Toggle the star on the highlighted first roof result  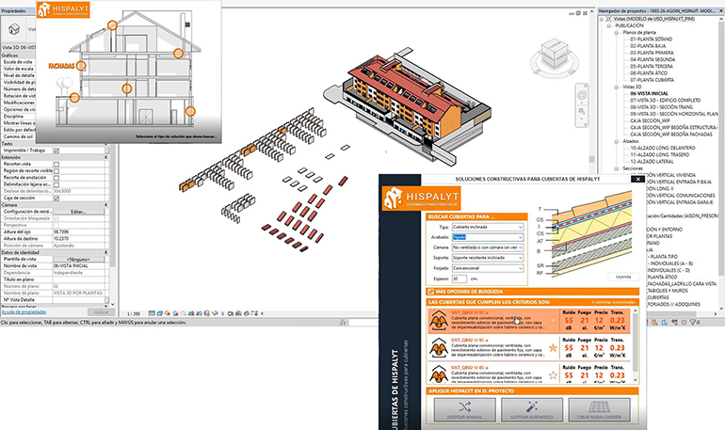[553, 320]
